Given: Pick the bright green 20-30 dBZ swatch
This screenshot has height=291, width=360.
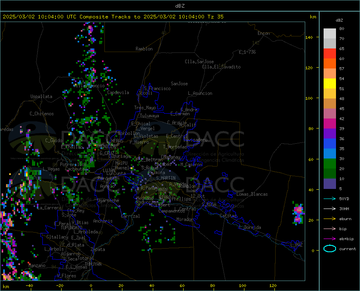Looking at the screenshot, I should (330, 164).
